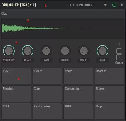
Task: Trigger the CHH pad
Action: pyautogui.click(x=16, y=111)
